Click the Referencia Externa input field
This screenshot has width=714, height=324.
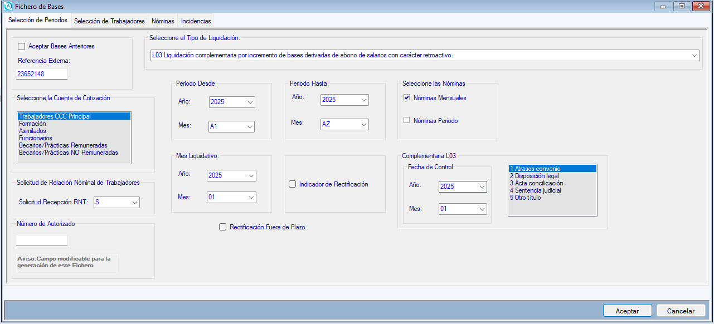pos(42,73)
